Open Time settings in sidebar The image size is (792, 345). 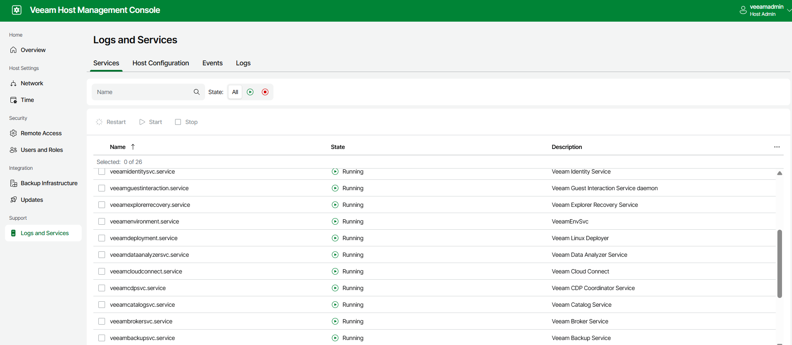27,100
